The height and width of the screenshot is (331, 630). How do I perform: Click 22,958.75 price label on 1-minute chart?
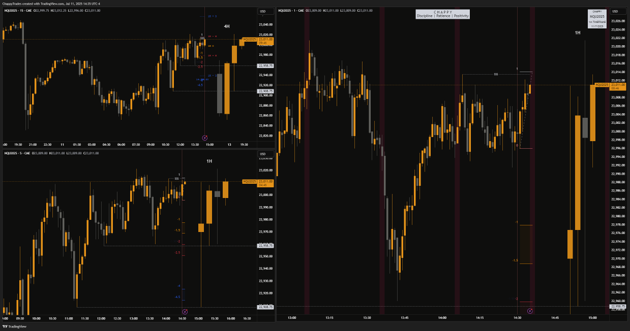[x=618, y=306]
